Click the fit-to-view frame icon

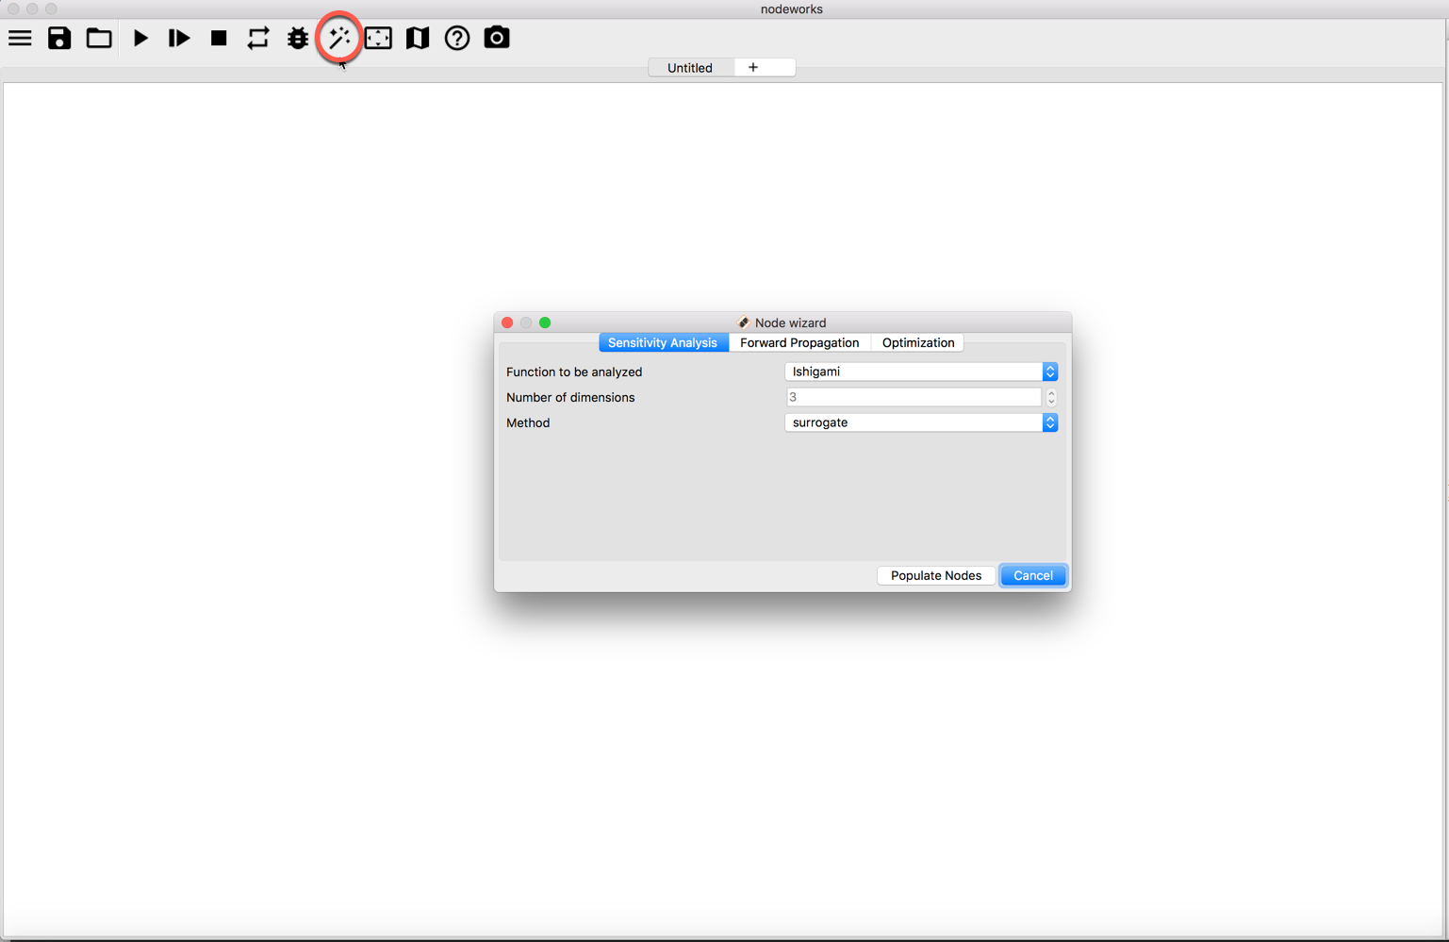click(378, 39)
